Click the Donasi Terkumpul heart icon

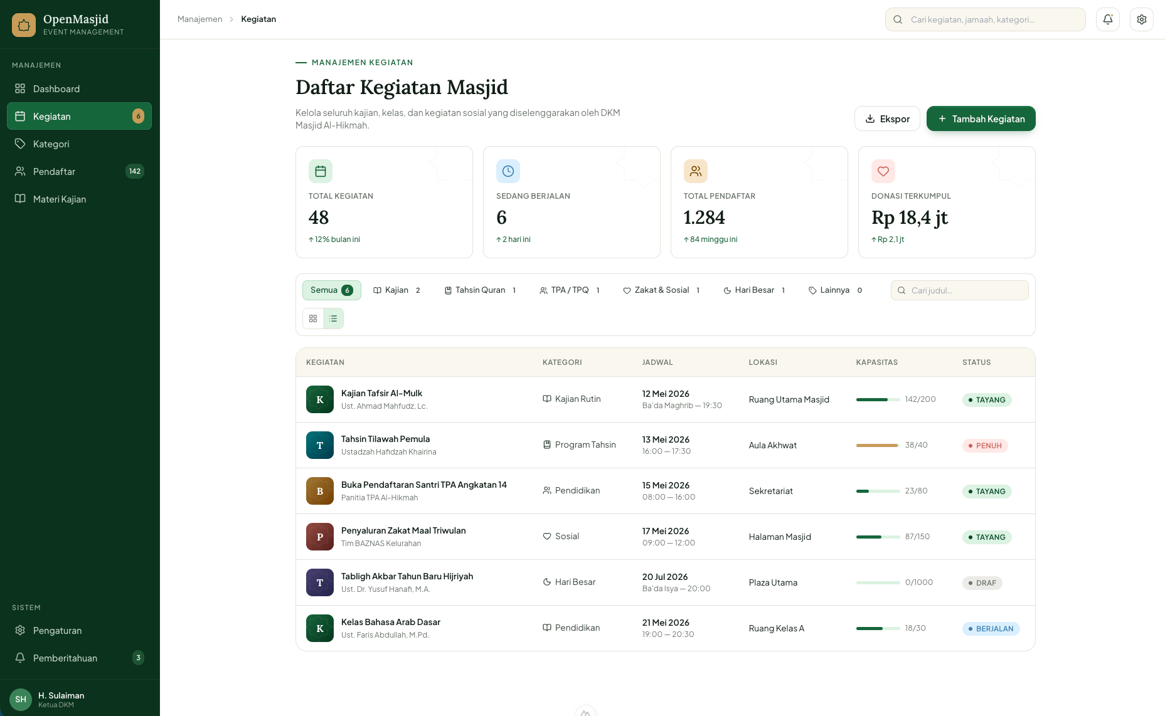pos(883,171)
